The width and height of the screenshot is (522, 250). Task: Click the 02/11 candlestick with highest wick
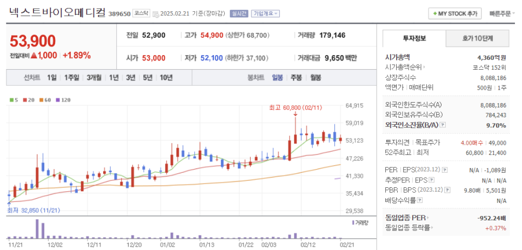pyautogui.click(x=295, y=130)
